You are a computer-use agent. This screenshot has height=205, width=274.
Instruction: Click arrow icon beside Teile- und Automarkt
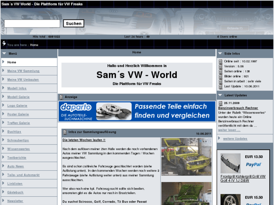[x=3, y=174]
